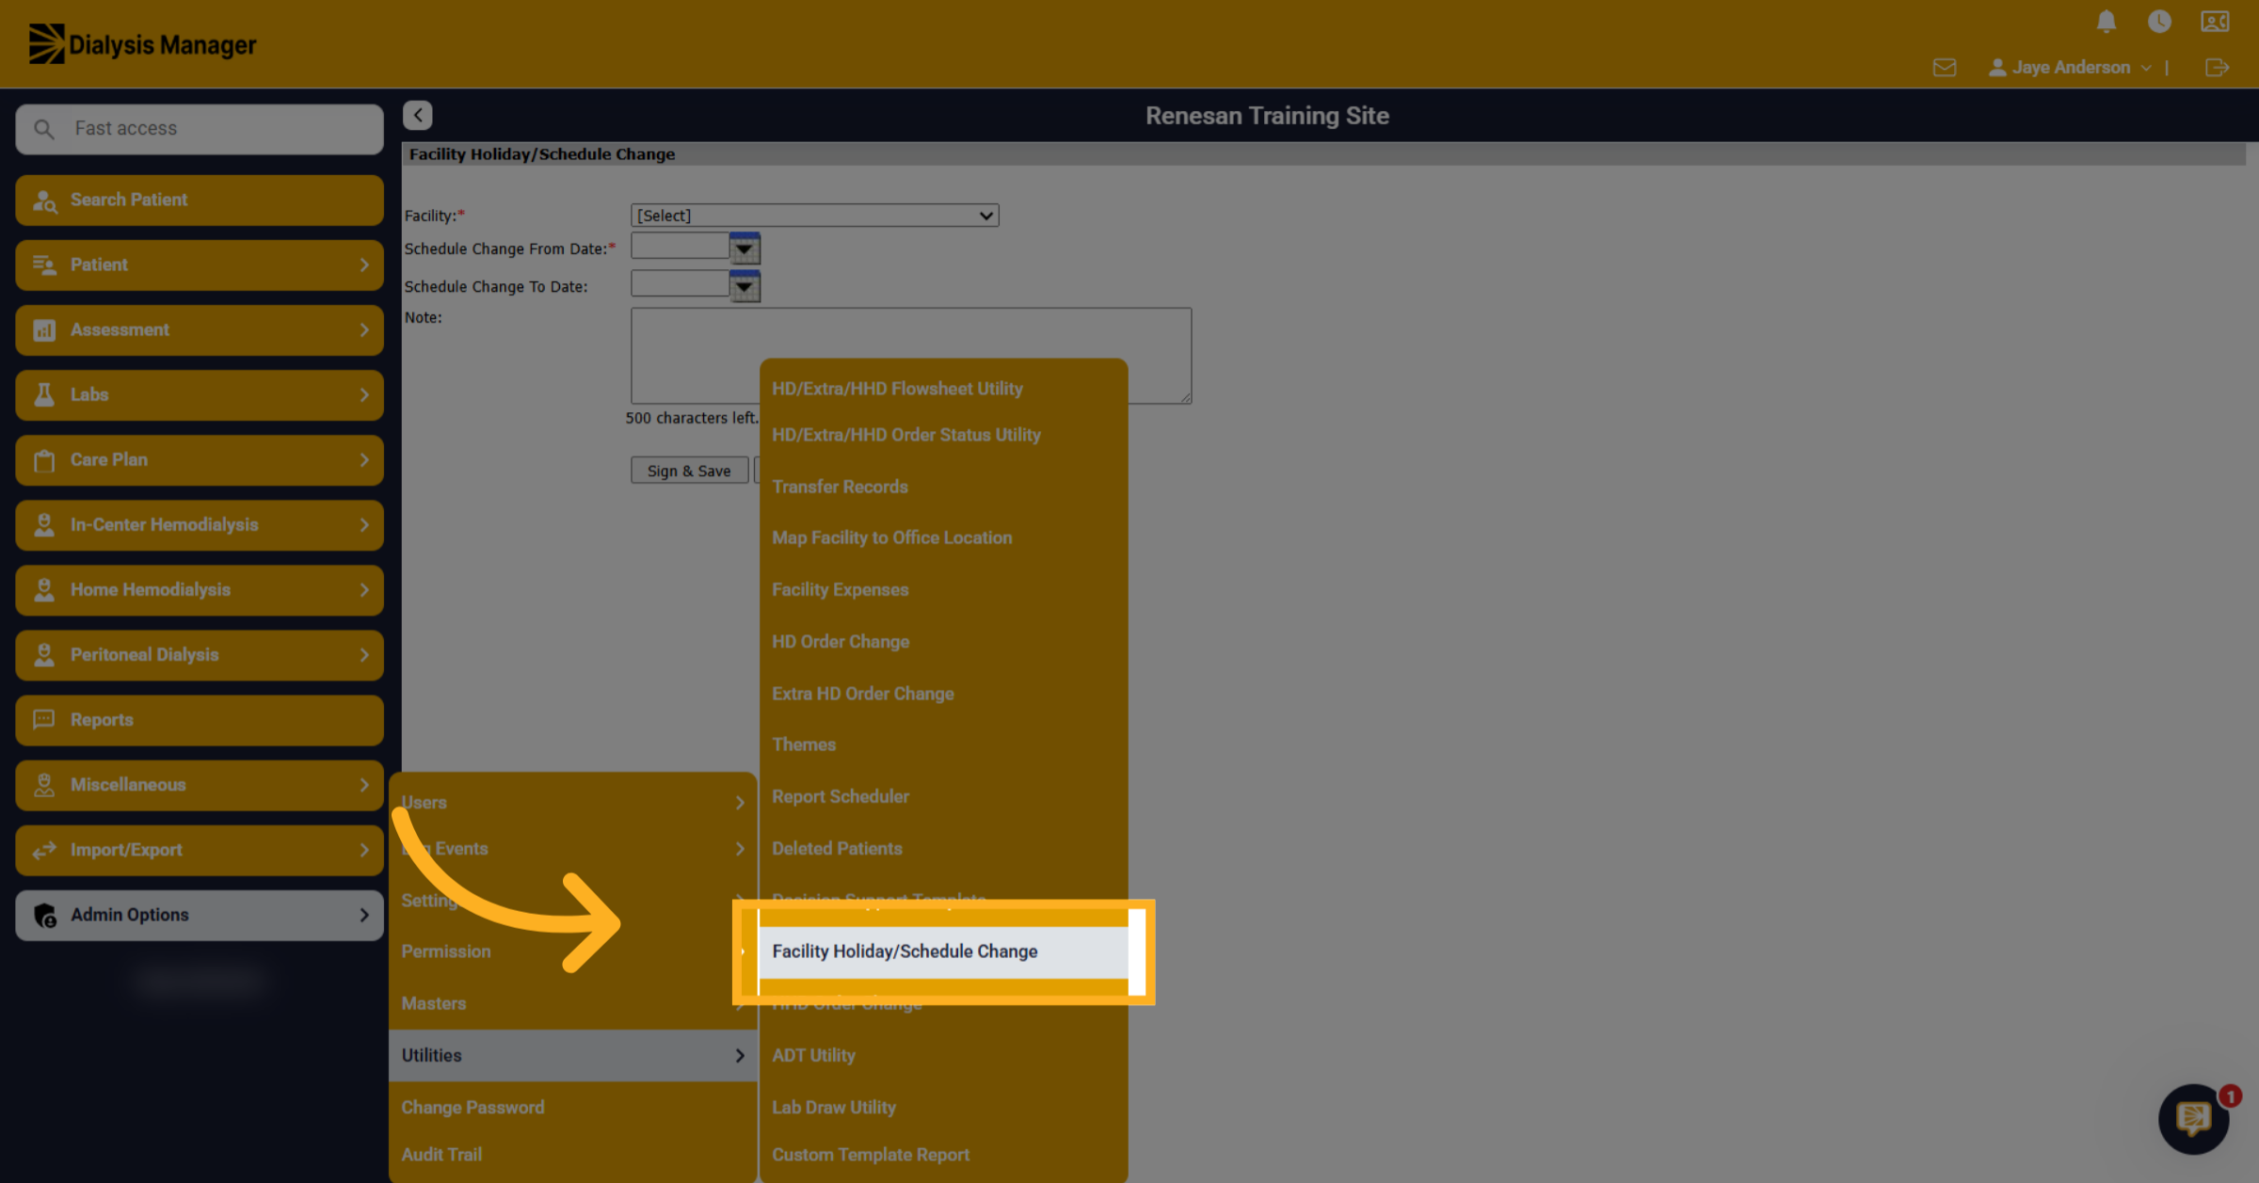Expand the Users submenu
This screenshot has height=1183, width=2259.
click(x=573, y=803)
